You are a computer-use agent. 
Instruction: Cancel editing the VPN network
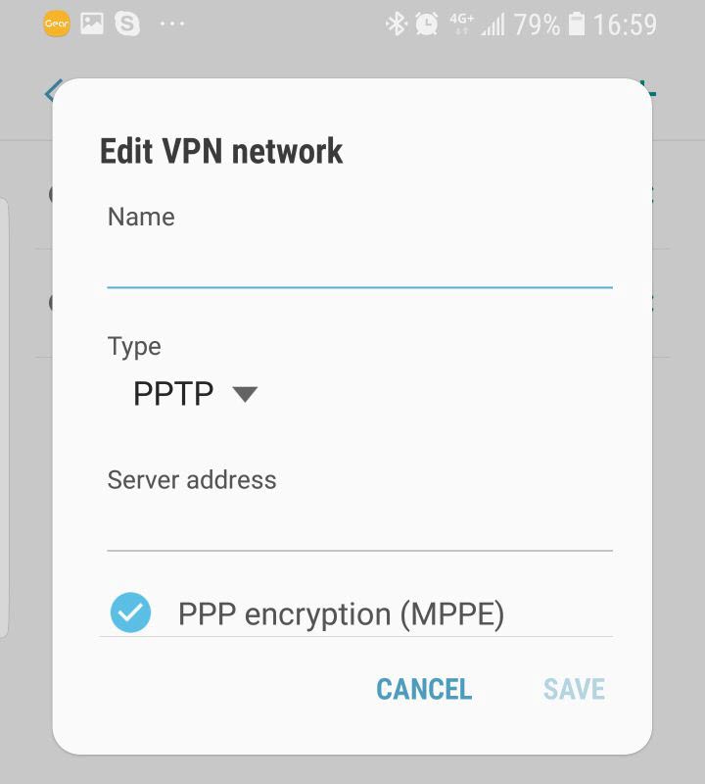click(x=424, y=689)
